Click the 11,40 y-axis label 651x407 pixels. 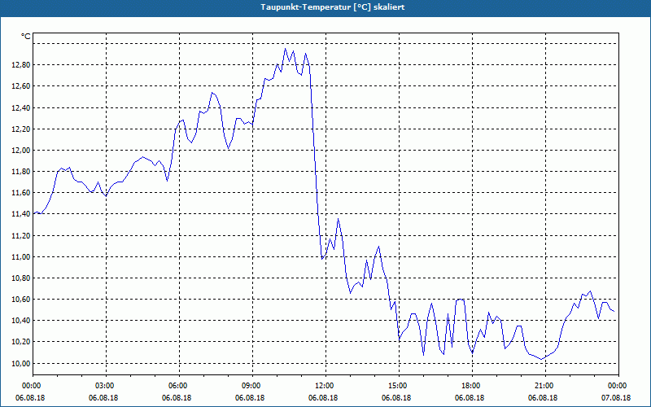(22, 214)
